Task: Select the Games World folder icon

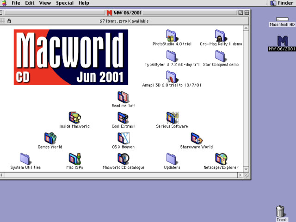Action: 50,138
